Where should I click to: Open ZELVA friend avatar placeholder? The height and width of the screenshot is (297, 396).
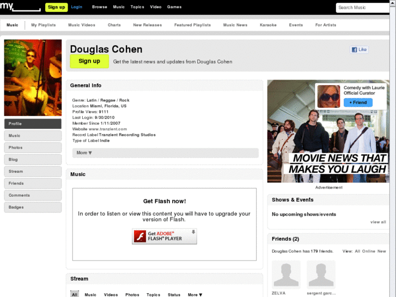tap(286, 275)
